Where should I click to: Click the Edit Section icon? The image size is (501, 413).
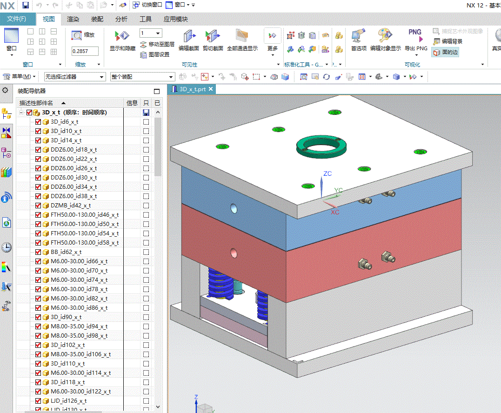tap(189, 40)
